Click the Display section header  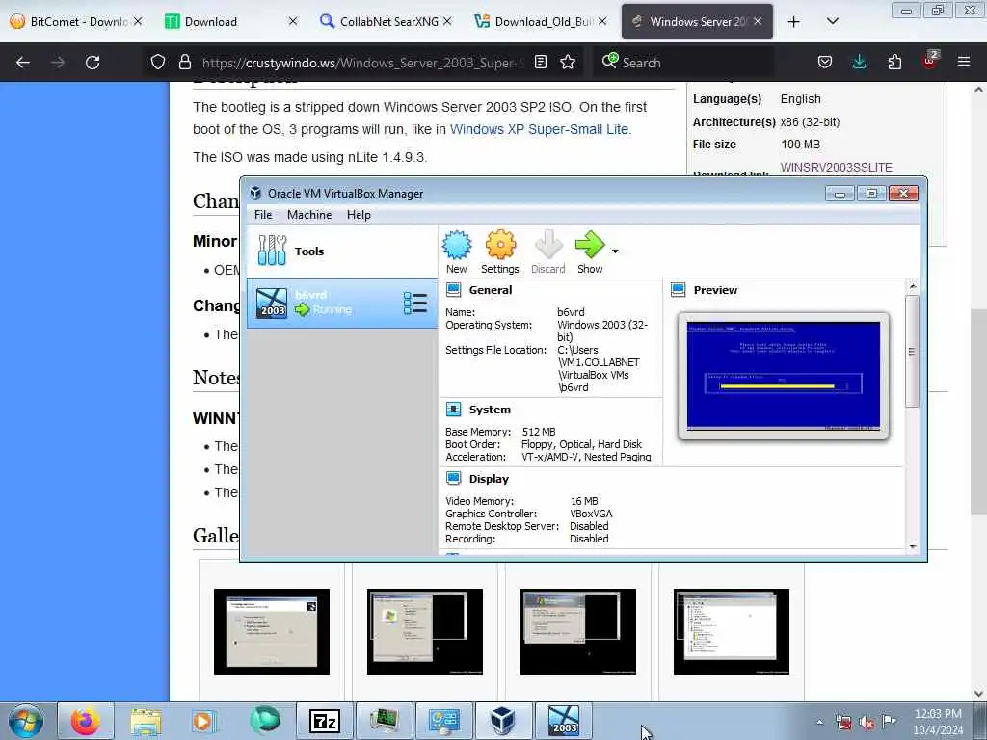(489, 479)
